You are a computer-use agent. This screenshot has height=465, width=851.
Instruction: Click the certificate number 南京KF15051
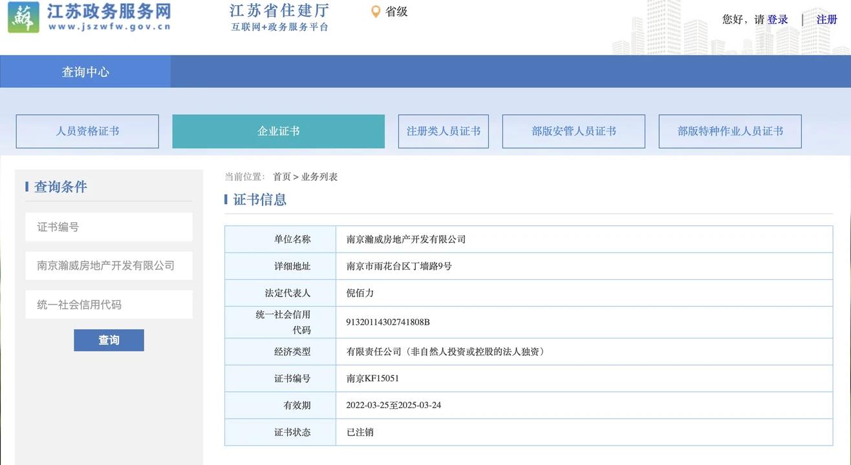372,378
